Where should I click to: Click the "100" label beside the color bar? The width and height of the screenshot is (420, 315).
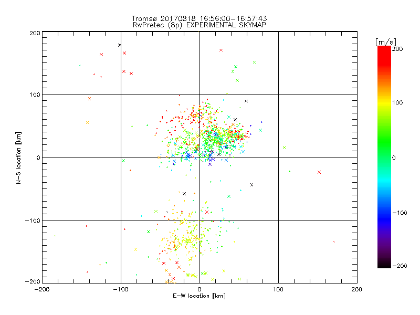[397, 102]
